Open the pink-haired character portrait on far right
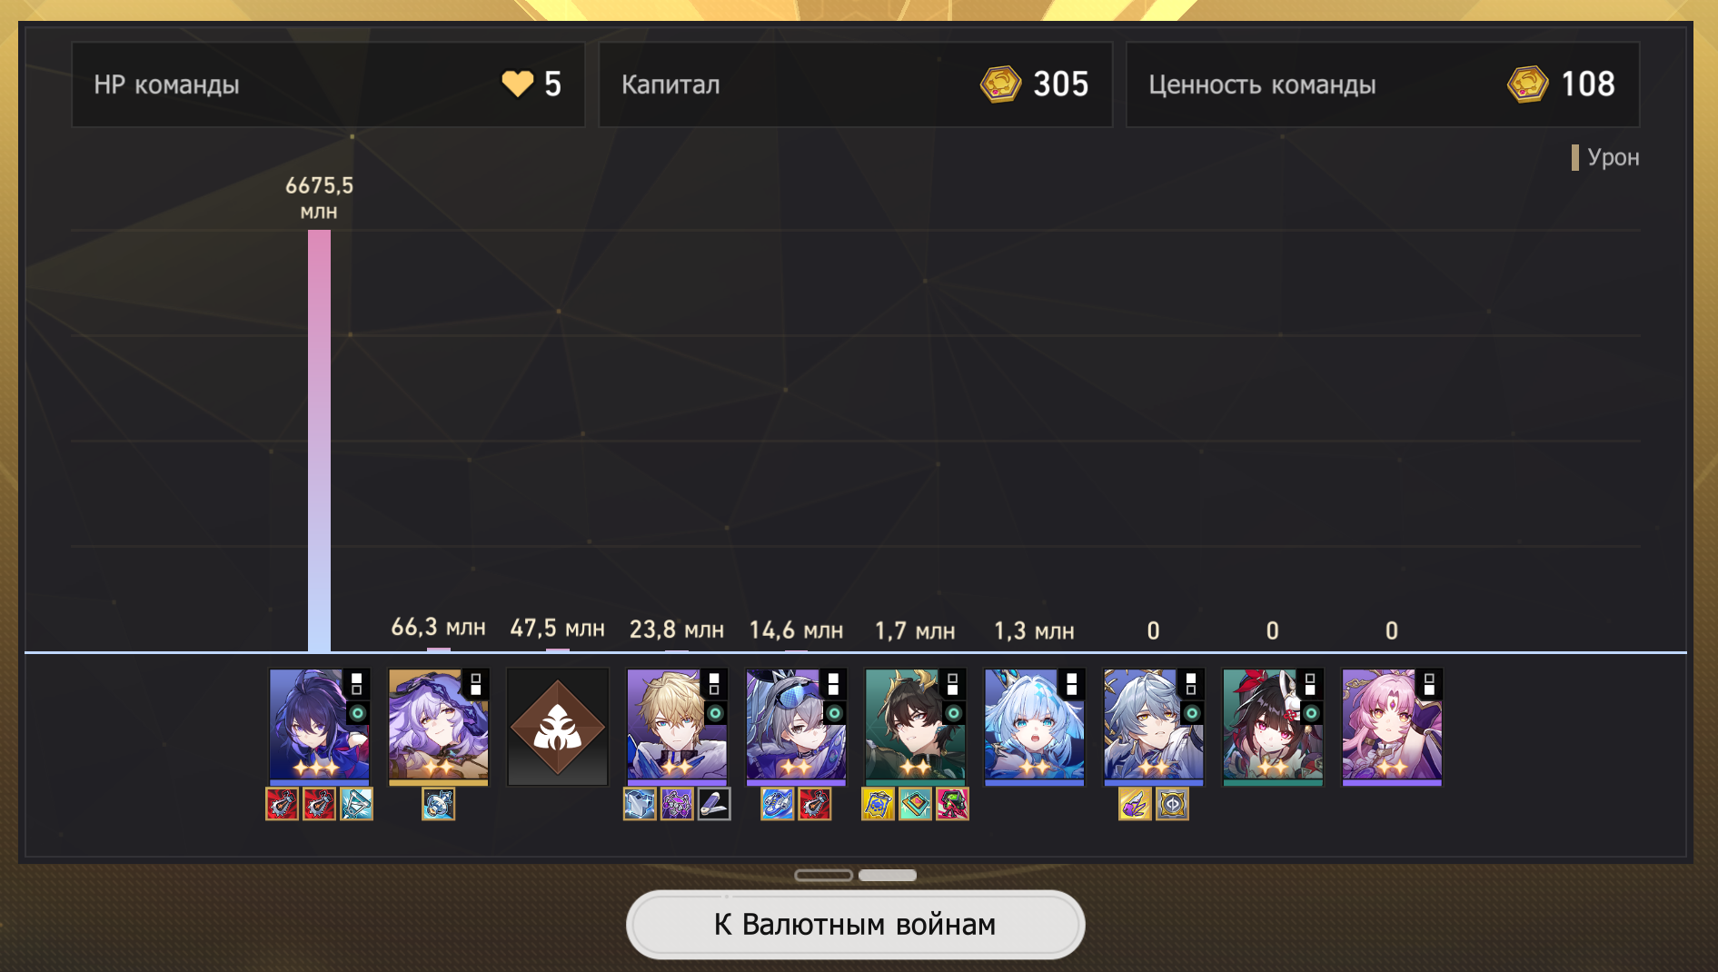 pos(1392,727)
